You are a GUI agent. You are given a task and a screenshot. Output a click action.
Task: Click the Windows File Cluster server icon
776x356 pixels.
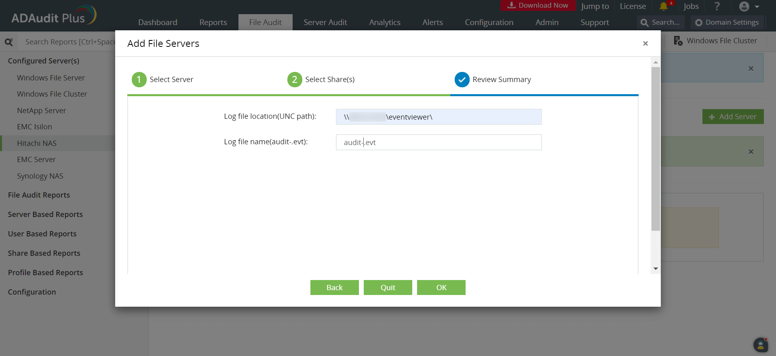click(678, 41)
